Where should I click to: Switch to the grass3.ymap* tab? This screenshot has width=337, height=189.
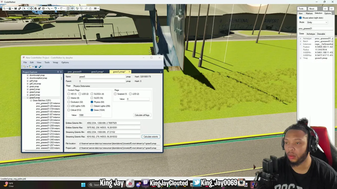(x=97, y=72)
